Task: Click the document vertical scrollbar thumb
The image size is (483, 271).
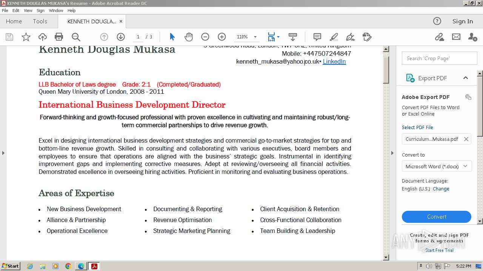Action: point(386,70)
